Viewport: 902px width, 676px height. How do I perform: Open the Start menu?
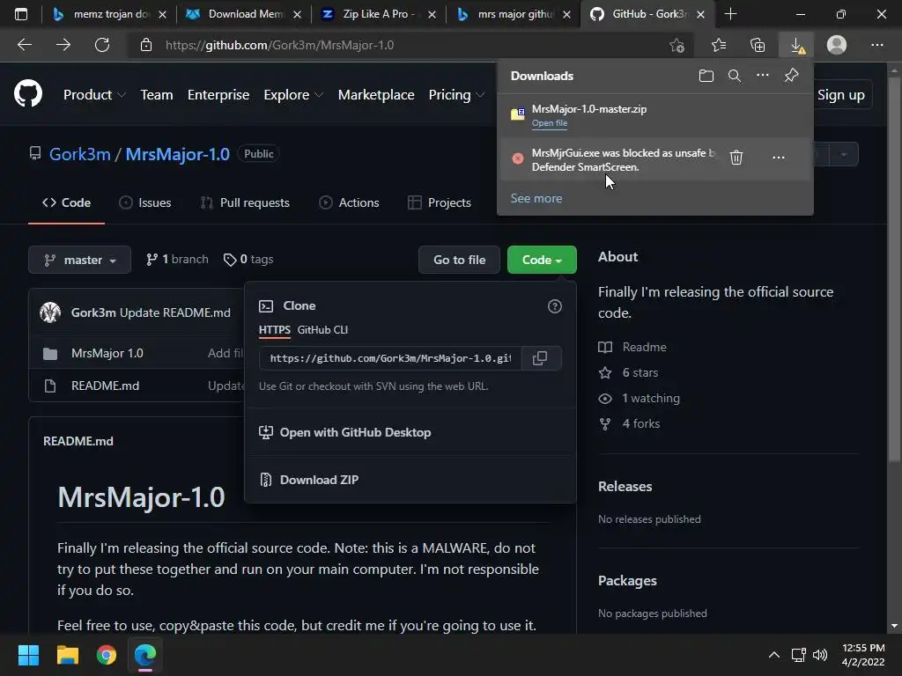coord(28,655)
